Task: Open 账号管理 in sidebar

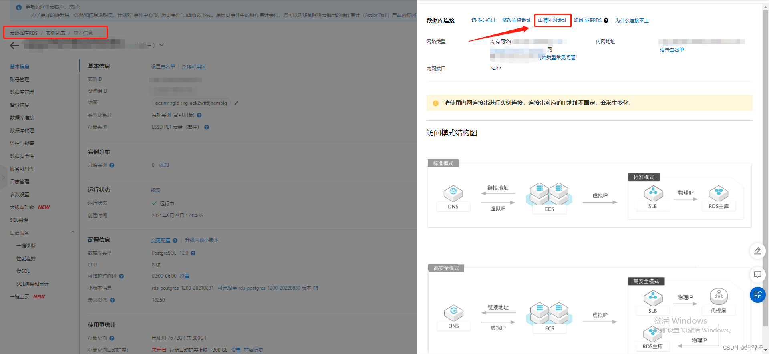Action: coord(20,80)
